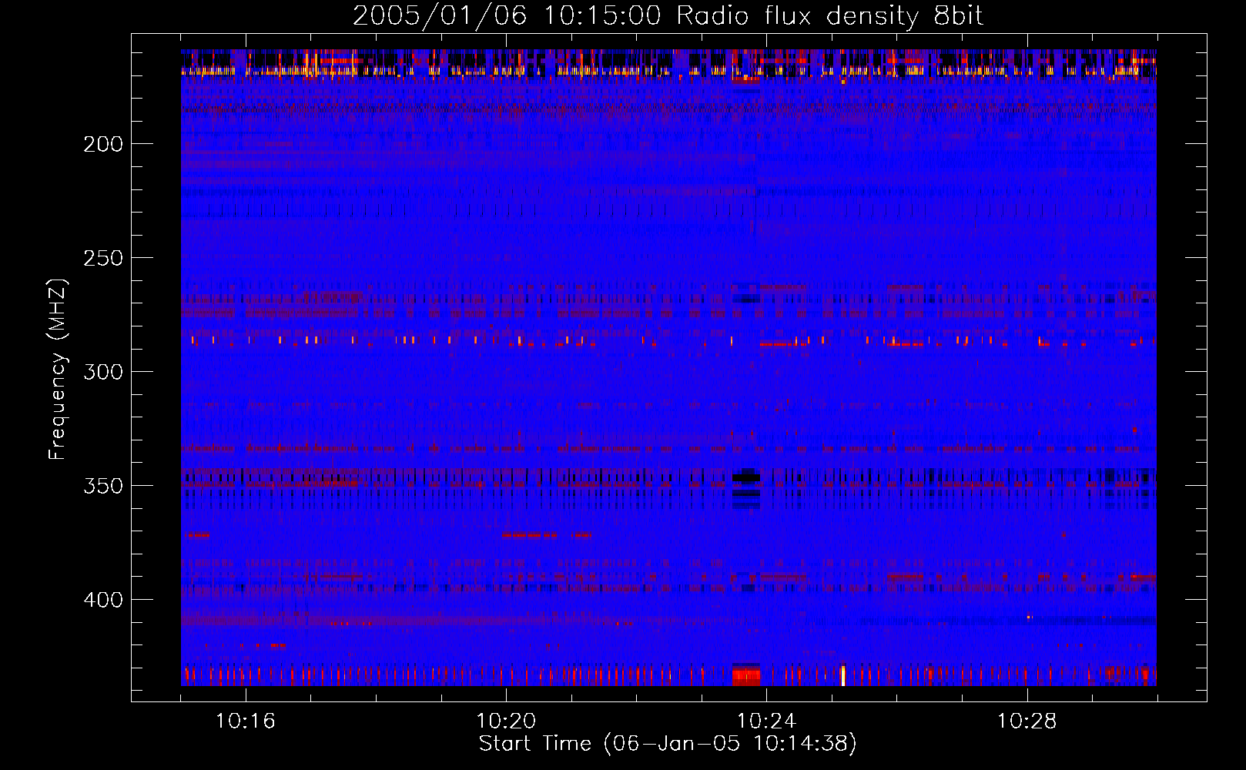Click the '350' frequency tick label

[x=103, y=486]
